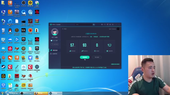Open the mail envelope icon in title bar
This screenshot has height=95, width=170.
[x=110, y=25]
